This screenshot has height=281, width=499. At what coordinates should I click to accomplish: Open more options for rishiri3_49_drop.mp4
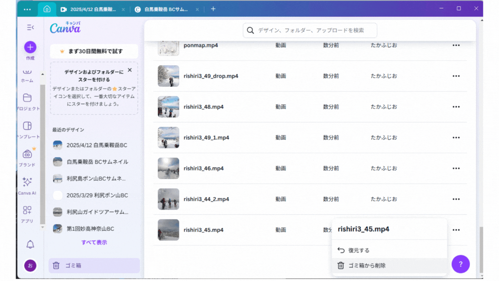(456, 76)
